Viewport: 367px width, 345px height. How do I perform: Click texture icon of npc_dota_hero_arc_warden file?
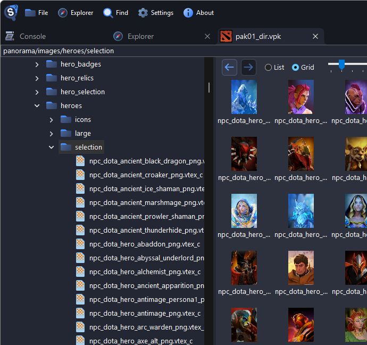(x=80, y=327)
